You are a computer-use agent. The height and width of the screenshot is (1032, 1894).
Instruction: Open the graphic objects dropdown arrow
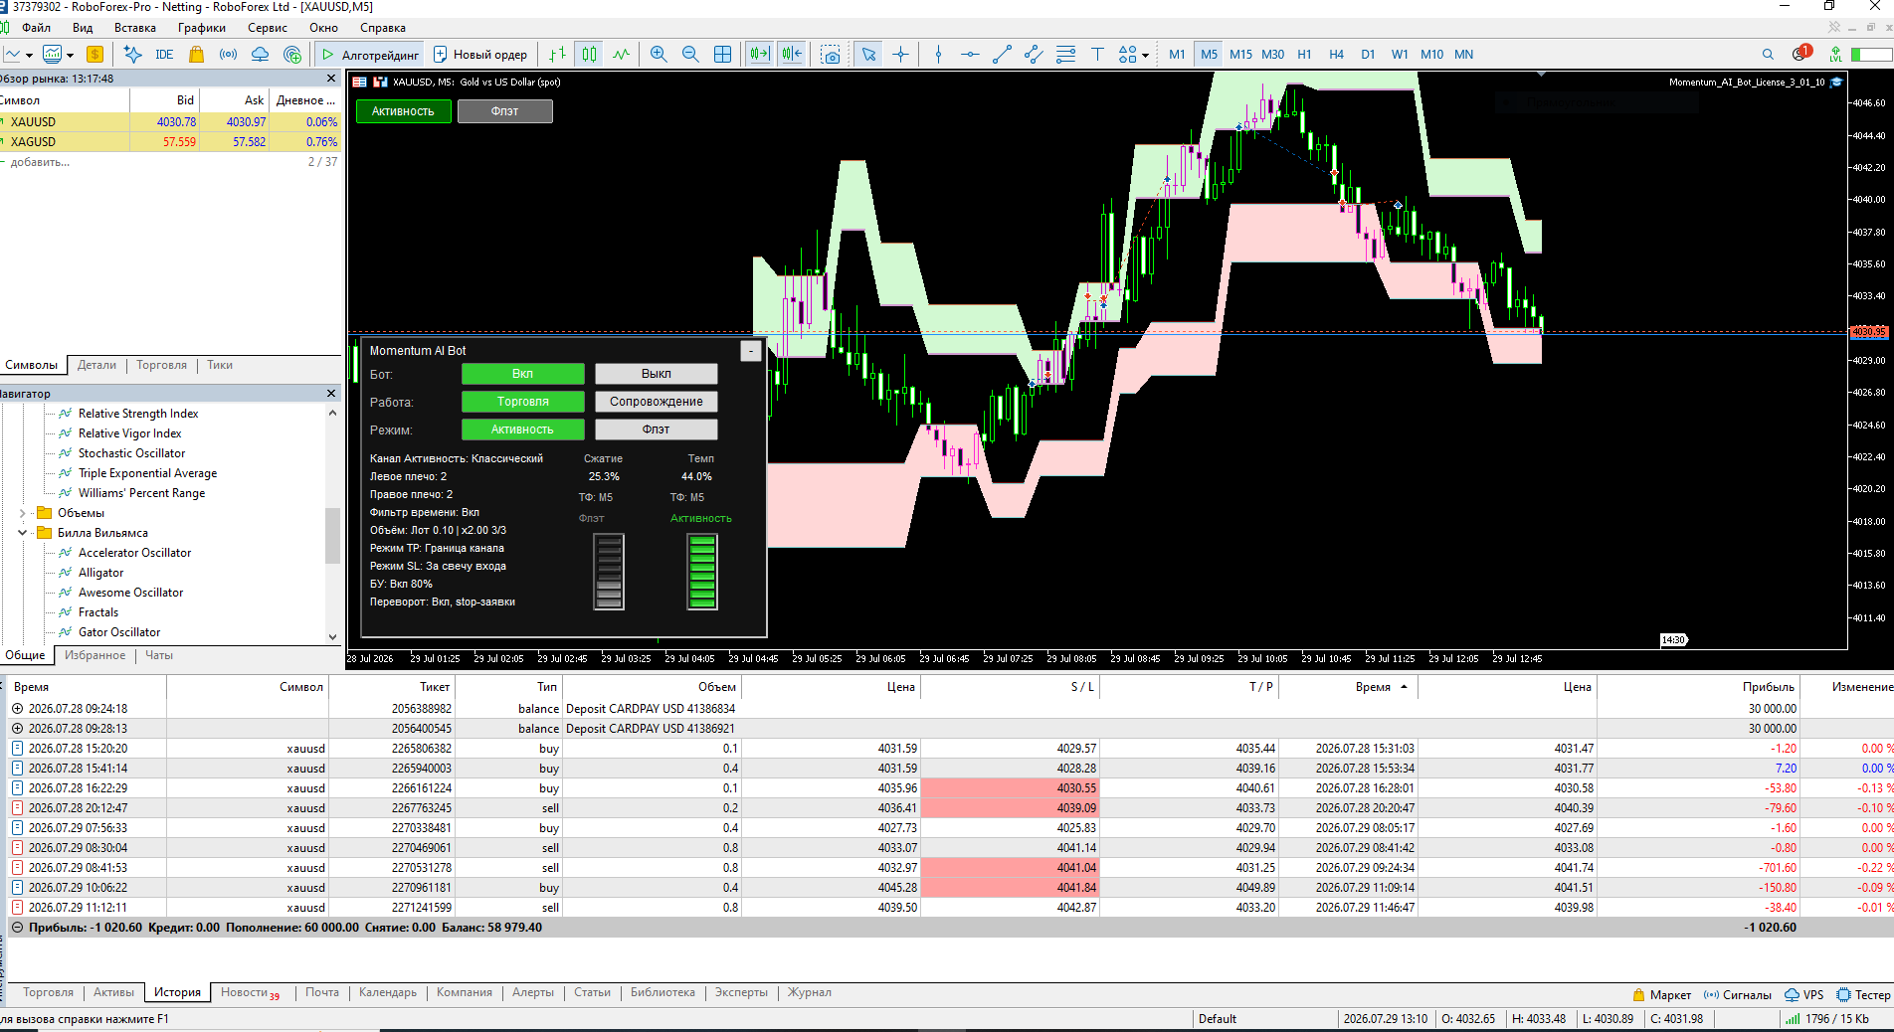[1146, 56]
